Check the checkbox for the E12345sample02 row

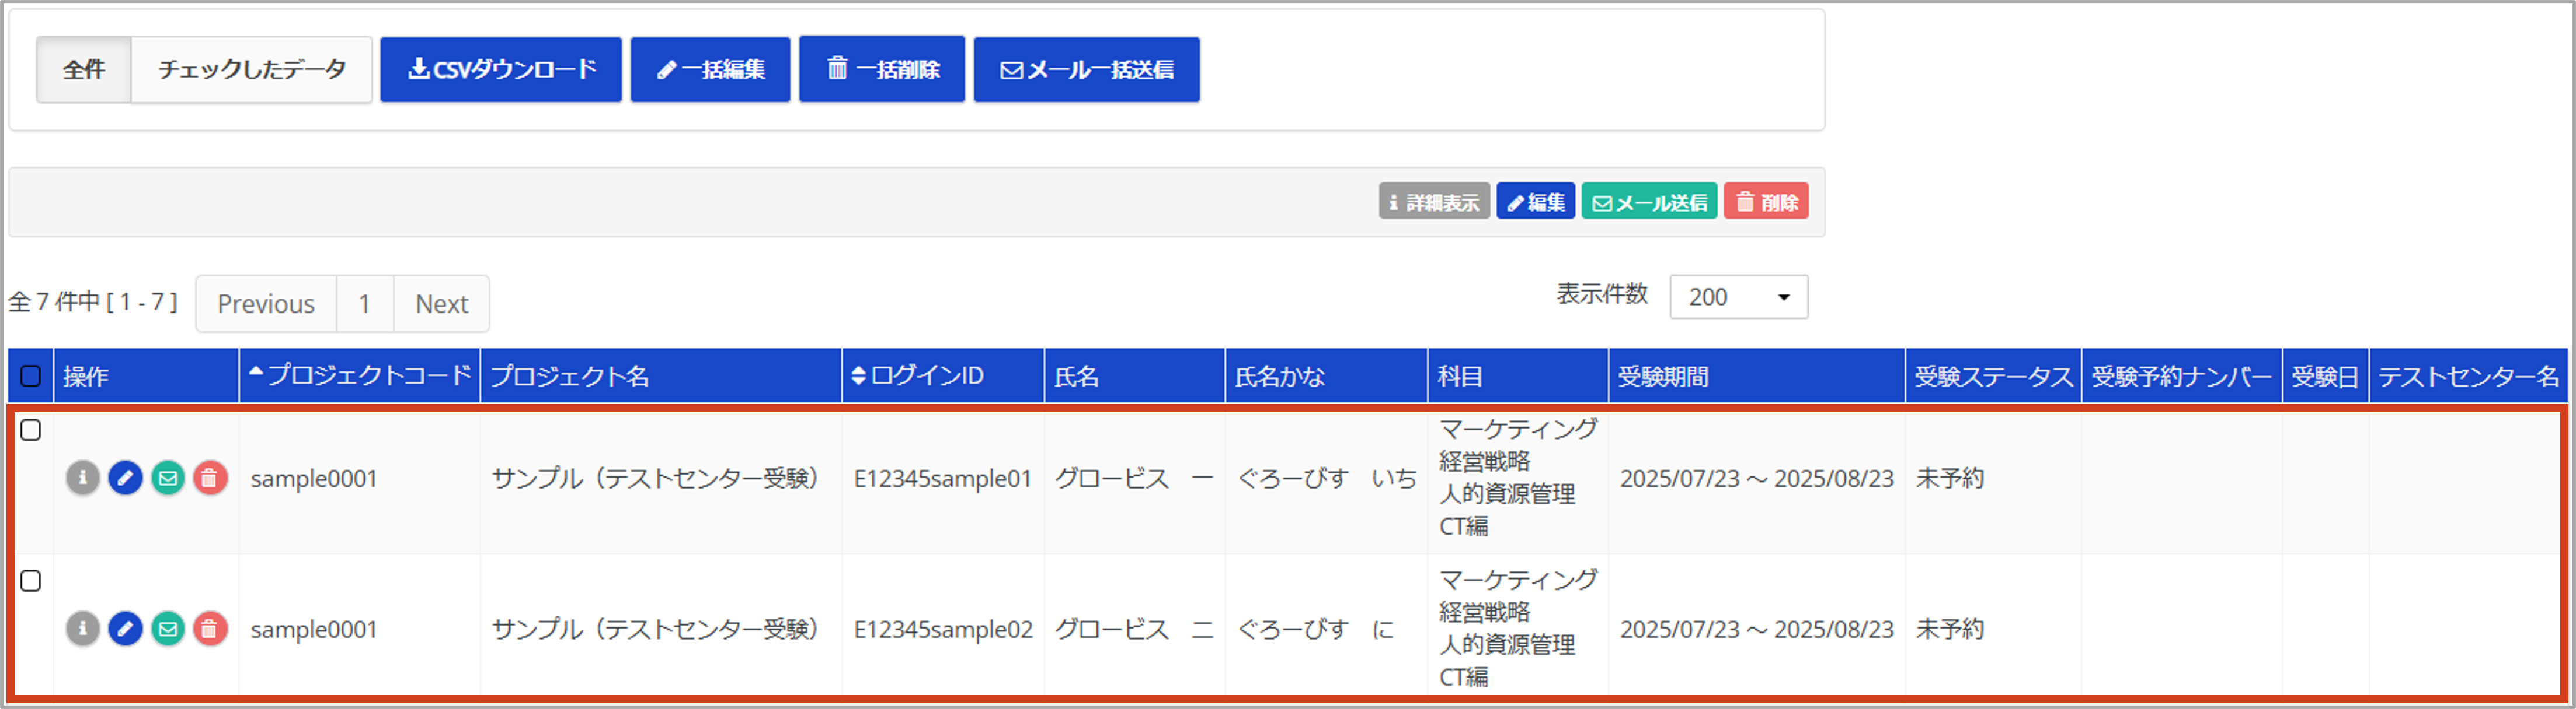pos(31,581)
